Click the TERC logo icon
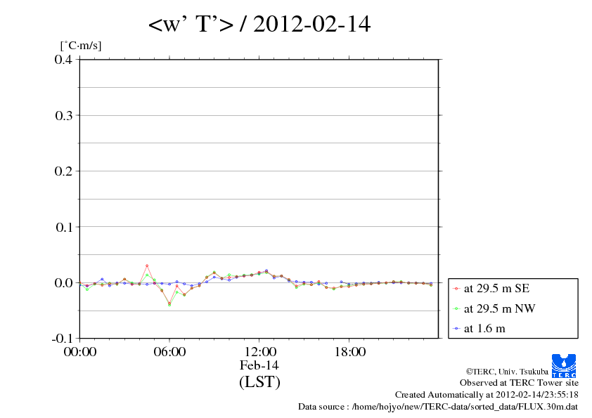 point(564,365)
